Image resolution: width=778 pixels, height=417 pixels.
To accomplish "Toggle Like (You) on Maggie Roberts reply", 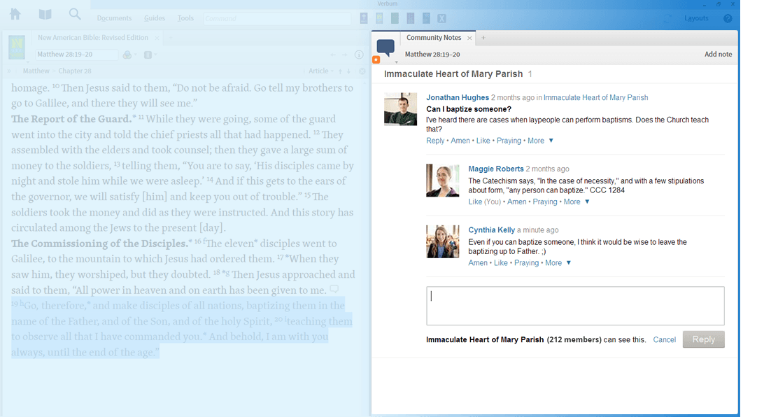I will (484, 202).
